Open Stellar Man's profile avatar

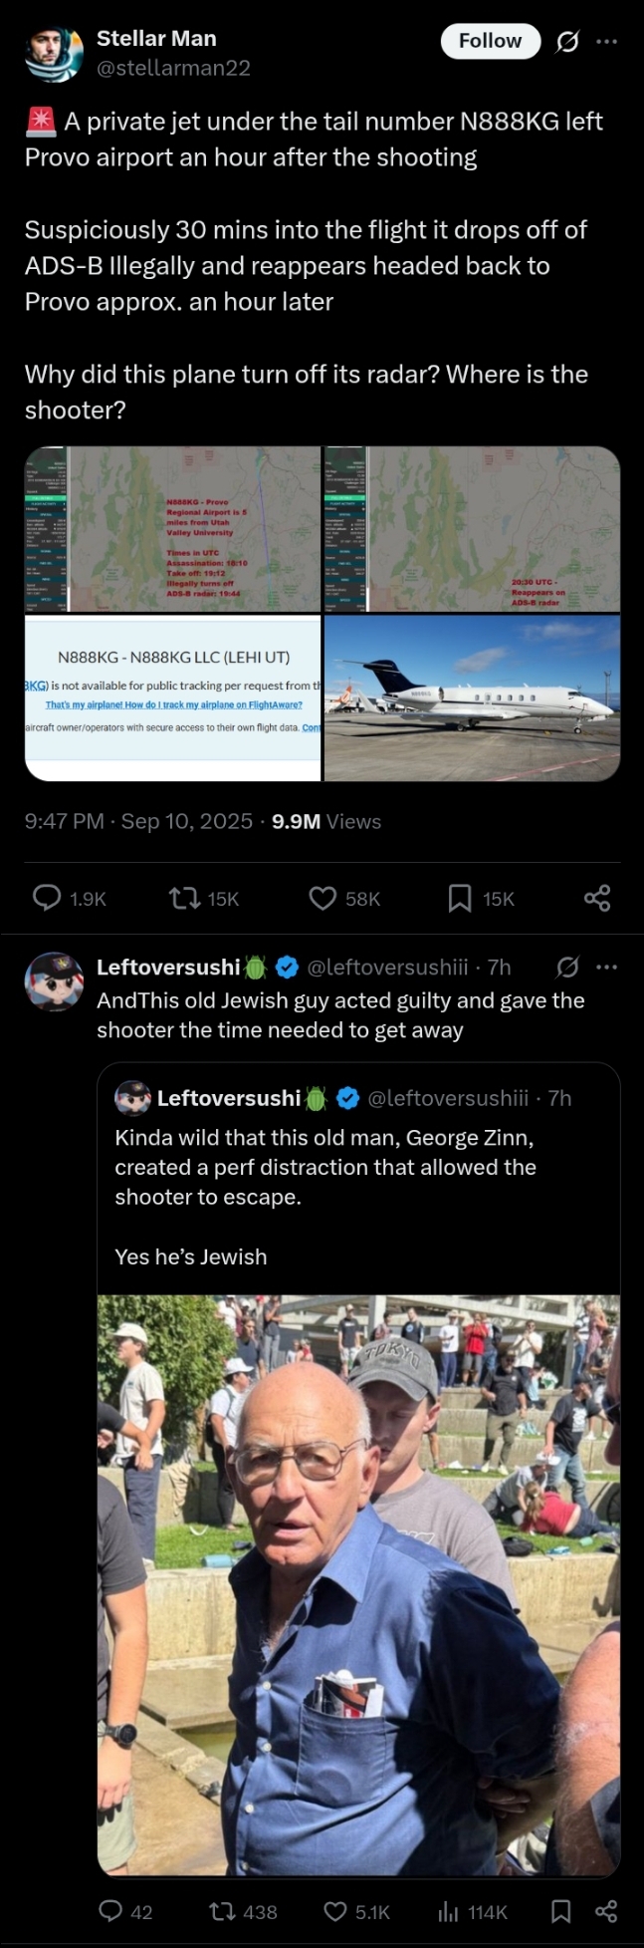(x=54, y=53)
